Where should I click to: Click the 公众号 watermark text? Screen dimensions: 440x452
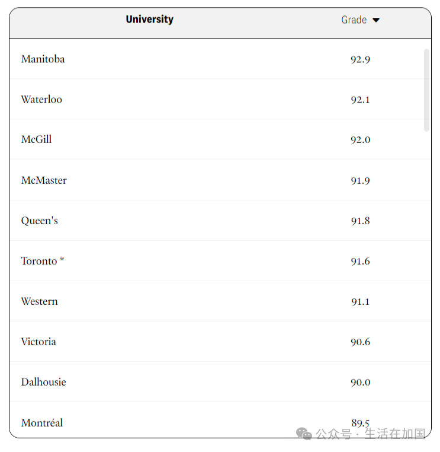[x=334, y=434]
